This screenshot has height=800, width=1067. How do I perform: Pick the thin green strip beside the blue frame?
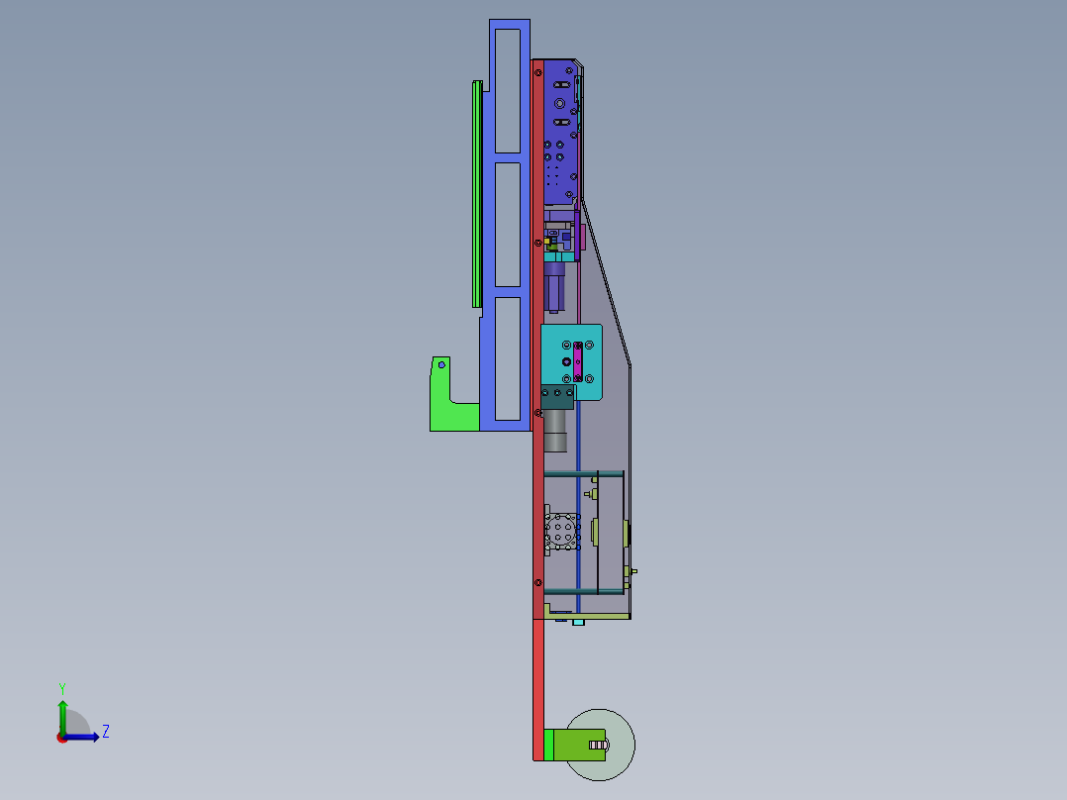(x=477, y=194)
